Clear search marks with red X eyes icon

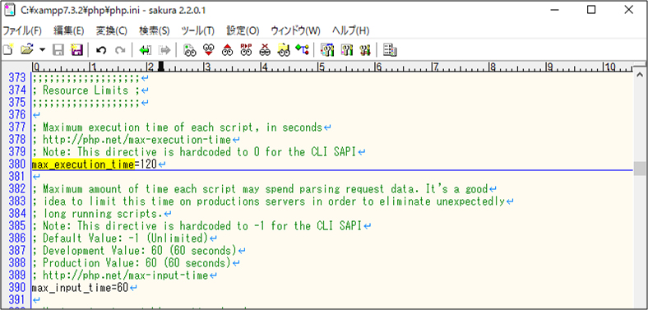click(x=265, y=50)
